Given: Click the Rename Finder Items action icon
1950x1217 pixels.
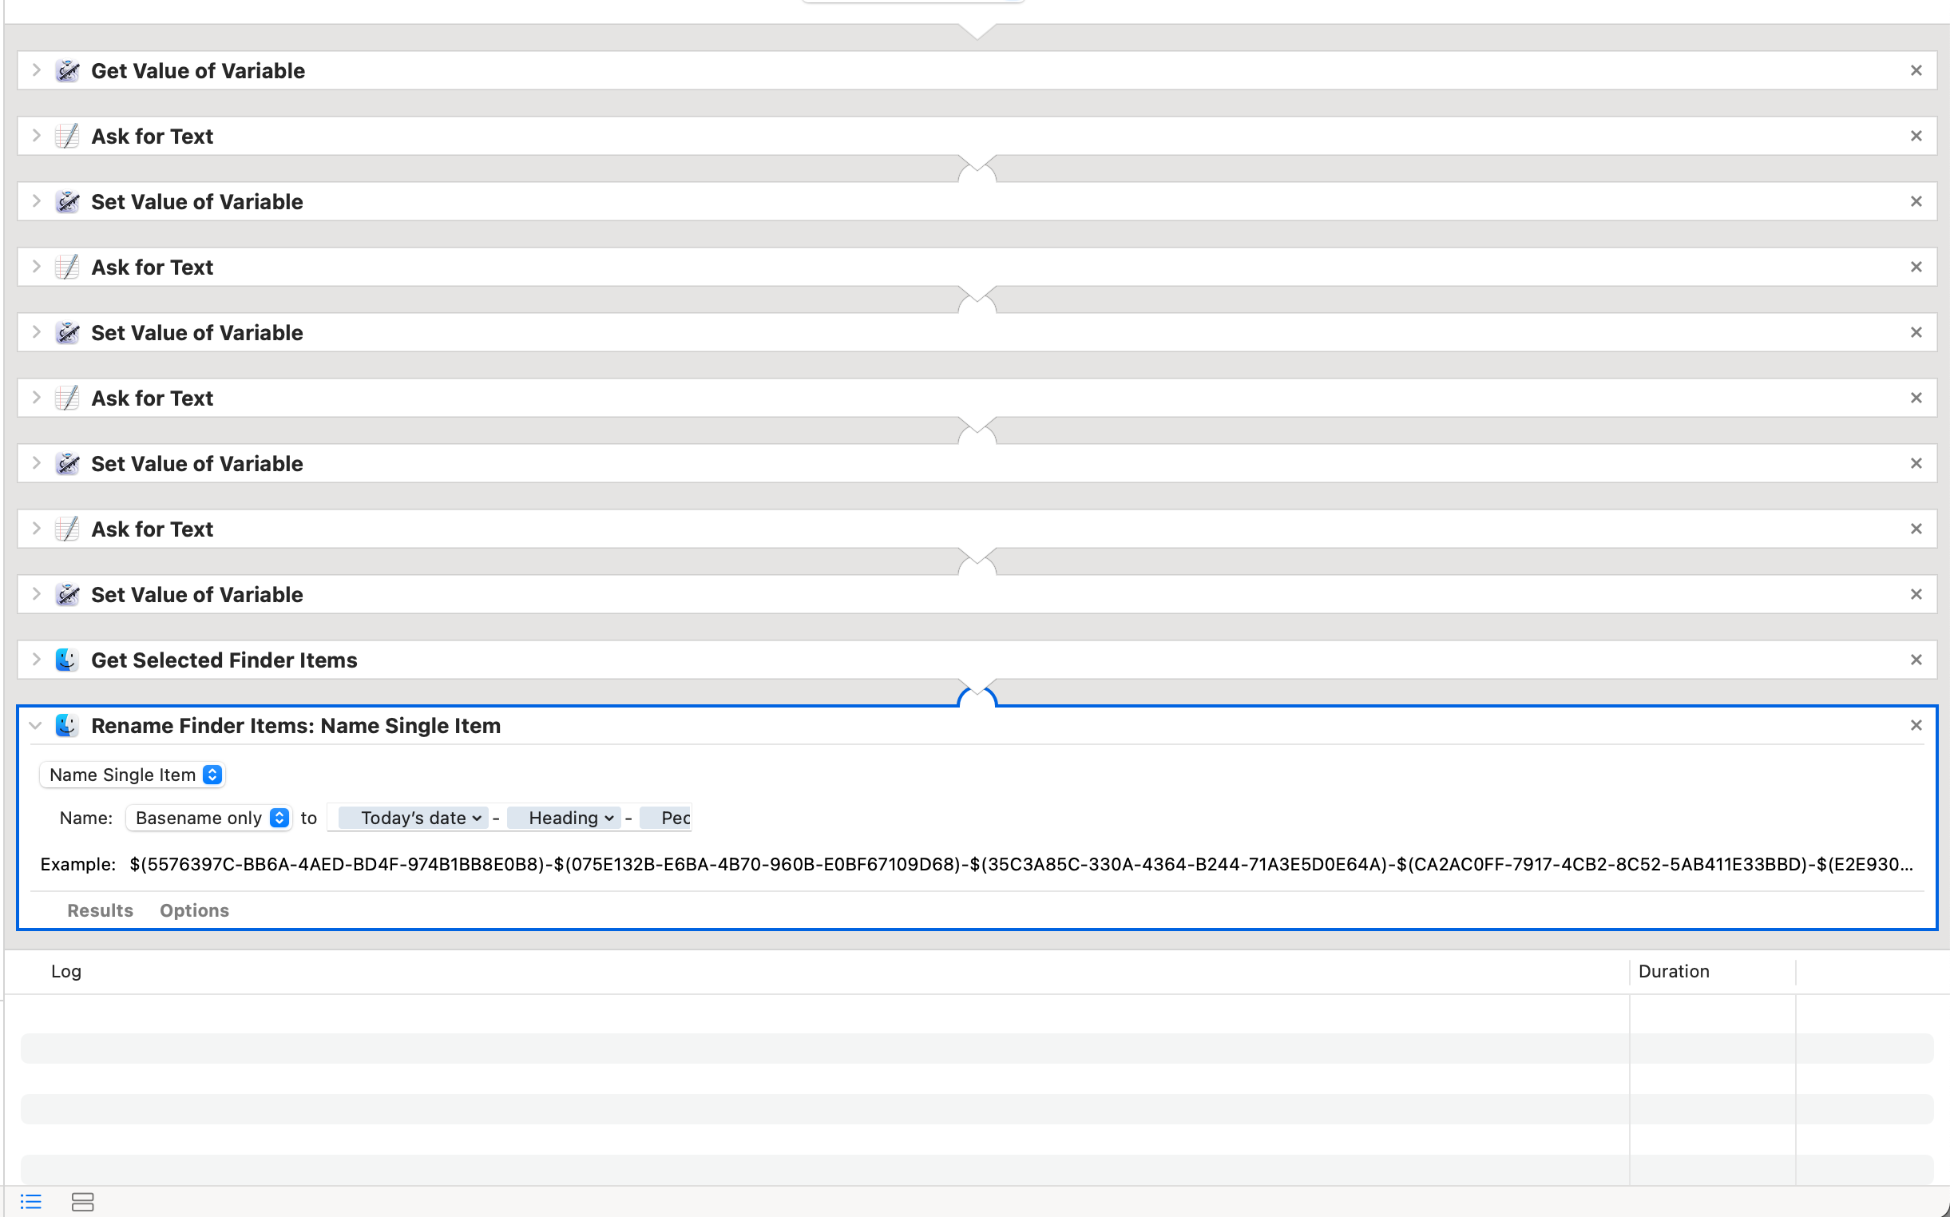Looking at the screenshot, I should coord(66,725).
